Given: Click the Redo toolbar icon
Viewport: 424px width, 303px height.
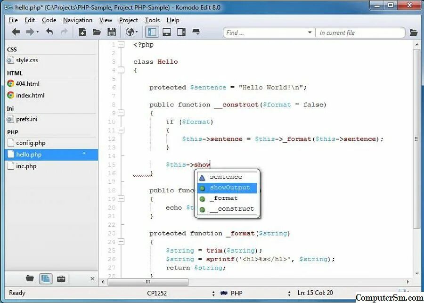Looking at the screenshot, I should tap(64, 32).
